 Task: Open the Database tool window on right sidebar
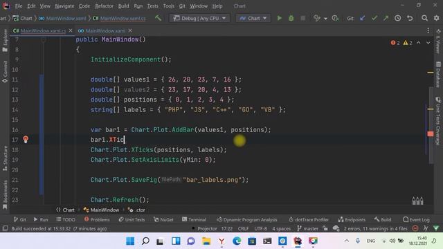point(438,75)
